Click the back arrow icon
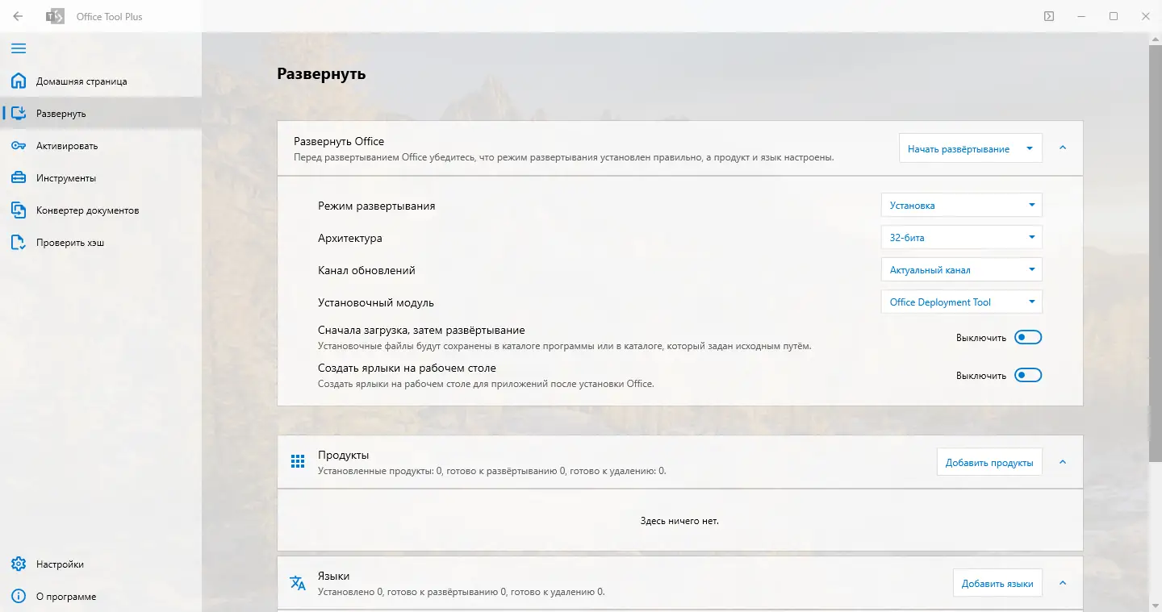Image resolution: width=1162 pixels, height=612 pixels. pos(18,16)
